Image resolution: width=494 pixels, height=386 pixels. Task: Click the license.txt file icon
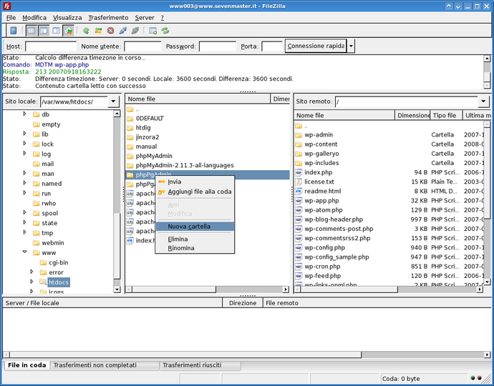pos(299,182)
